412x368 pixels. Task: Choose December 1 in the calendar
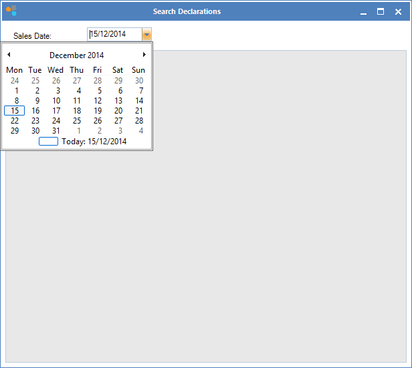(16, 91)
